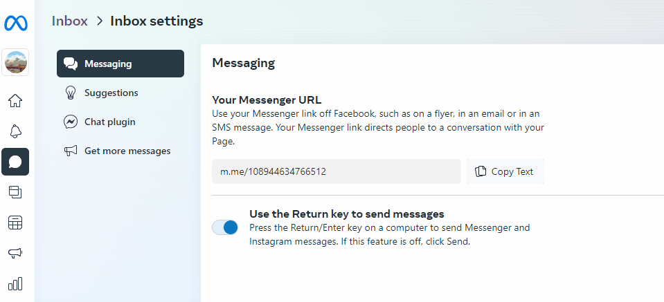
Task: Go to Home in the left rail
Action: [x=15, y=101]
